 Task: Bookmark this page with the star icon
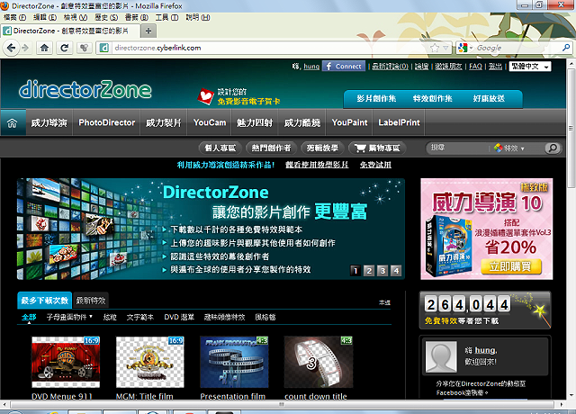click(435, 48)
